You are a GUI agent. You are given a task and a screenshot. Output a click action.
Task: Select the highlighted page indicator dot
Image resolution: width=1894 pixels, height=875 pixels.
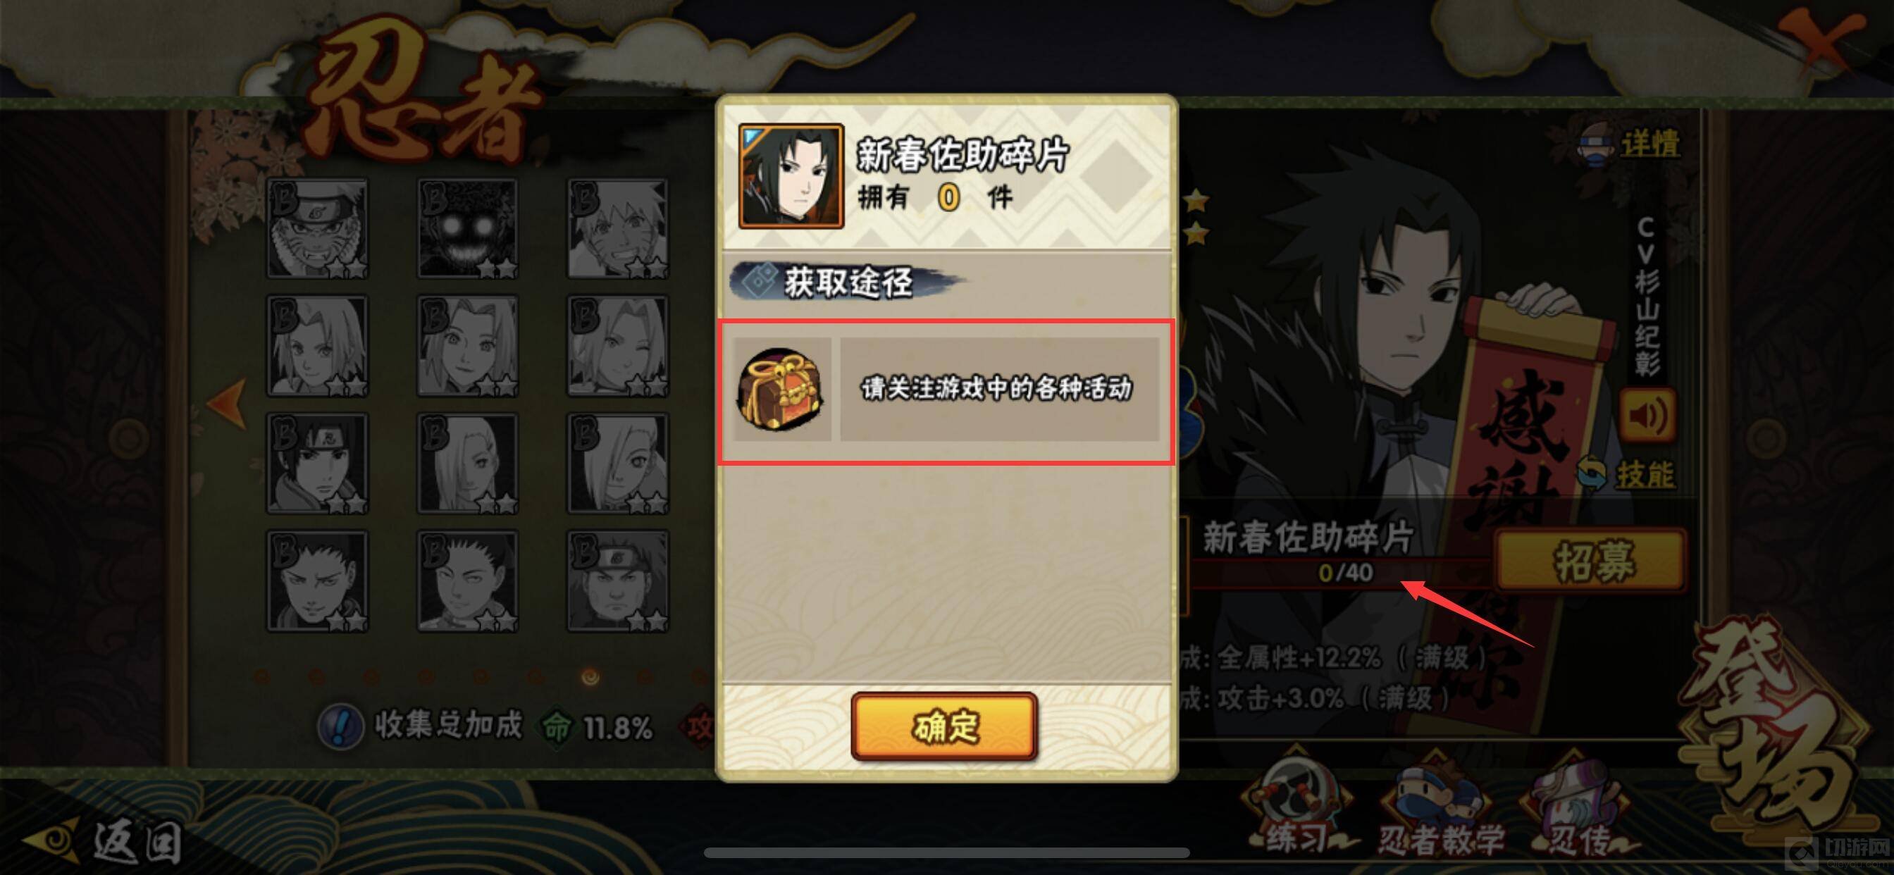point(590,676)
